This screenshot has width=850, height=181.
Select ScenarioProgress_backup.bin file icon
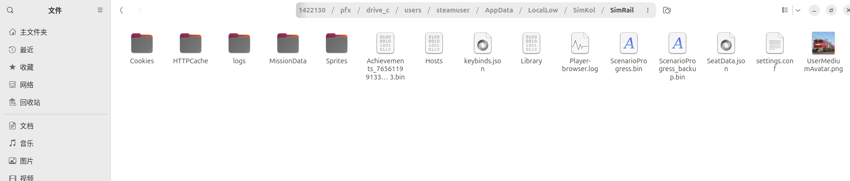coord(677,43)
